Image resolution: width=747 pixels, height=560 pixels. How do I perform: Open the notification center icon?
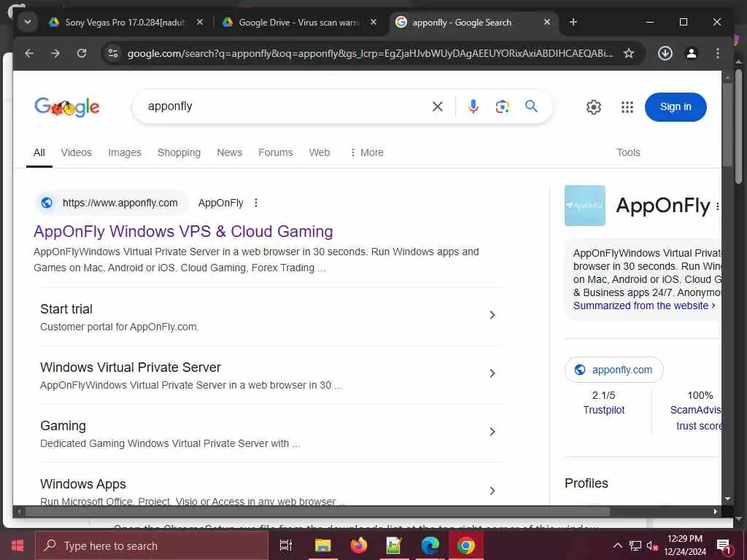tap(724, 545)
